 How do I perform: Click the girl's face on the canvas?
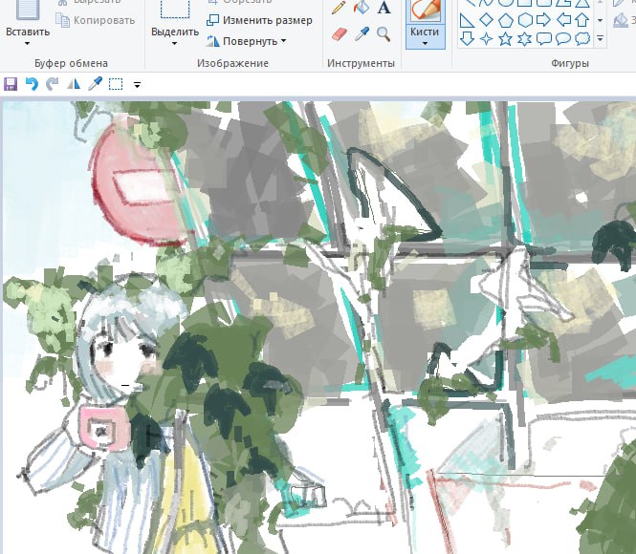[125, 360]
